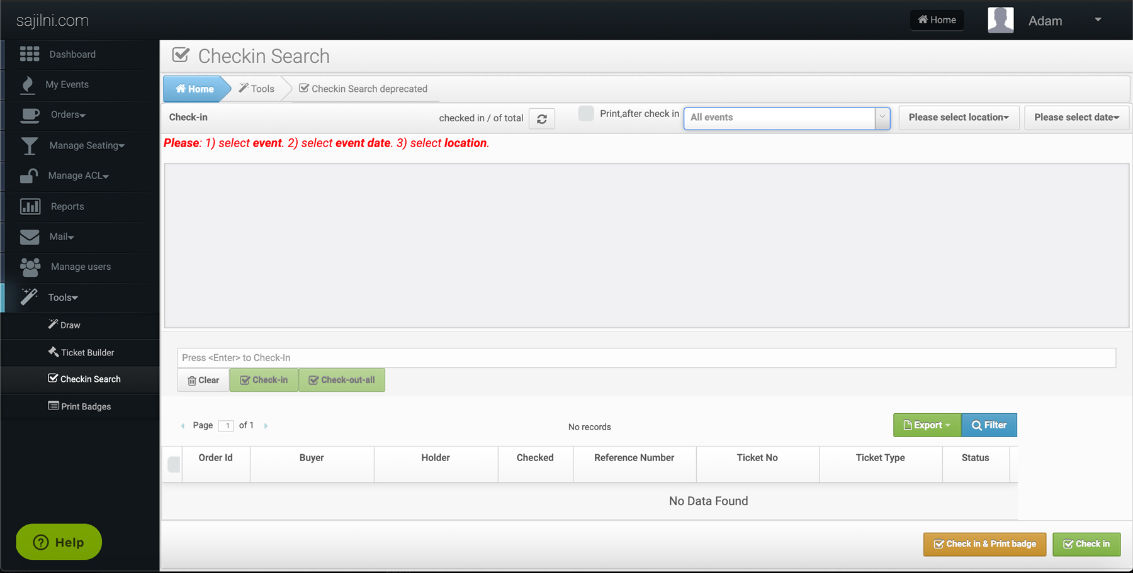Click the green Check-in button under input
The width and height of the screenshot is (1133, 573).
(x=264, y=381)
